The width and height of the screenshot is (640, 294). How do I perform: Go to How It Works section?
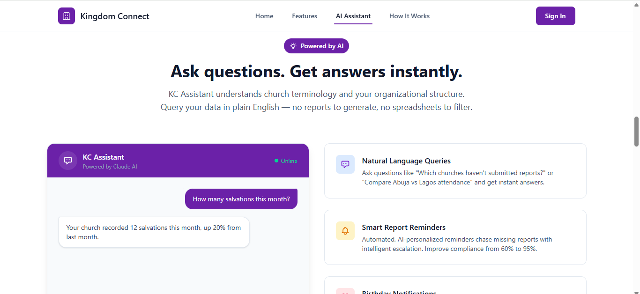click(409, 16)
